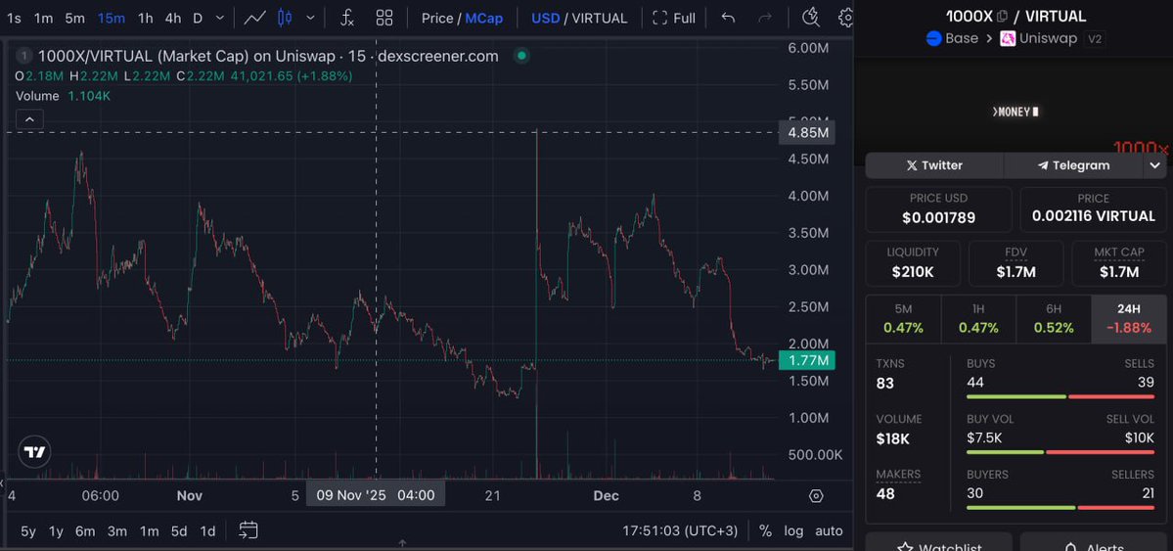Select the 24H performance tab
This screenshot has height=551, width=1173.
1128,319
